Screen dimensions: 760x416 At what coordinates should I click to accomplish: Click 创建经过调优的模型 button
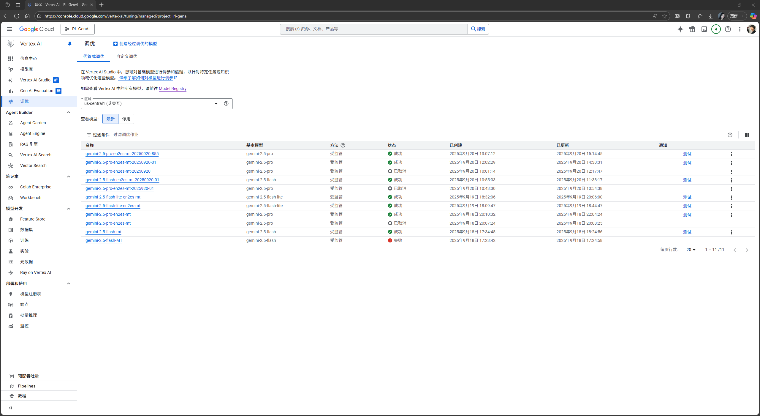tap(135, 44)
